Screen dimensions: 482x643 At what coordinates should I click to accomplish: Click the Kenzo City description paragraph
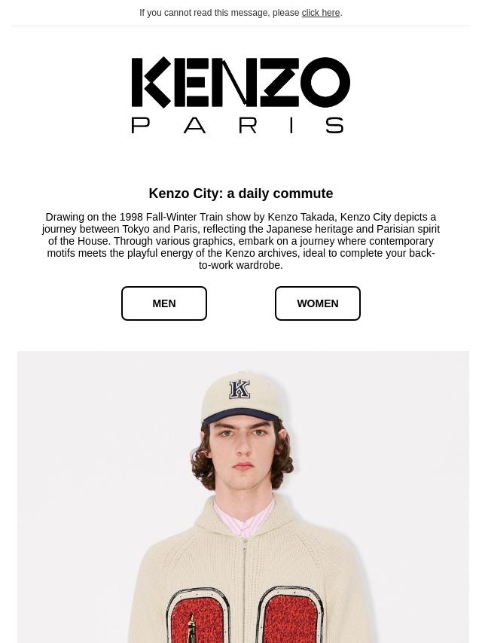pyautogui.click(x=241, y=241)
